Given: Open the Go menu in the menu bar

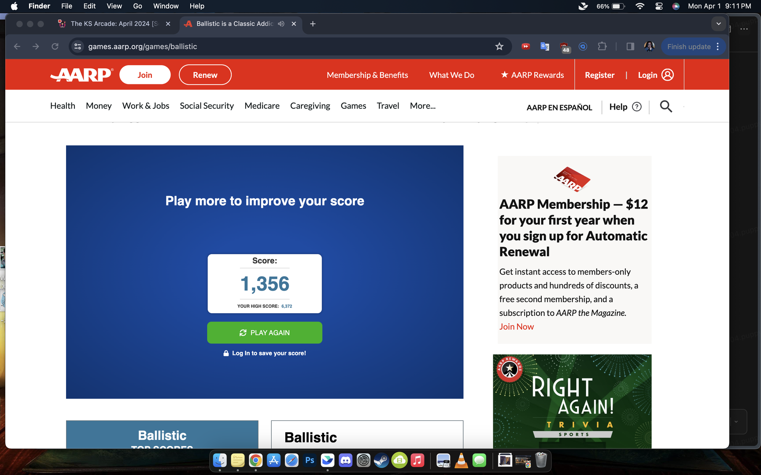Looking at the screenshot, I should [137, 6].
